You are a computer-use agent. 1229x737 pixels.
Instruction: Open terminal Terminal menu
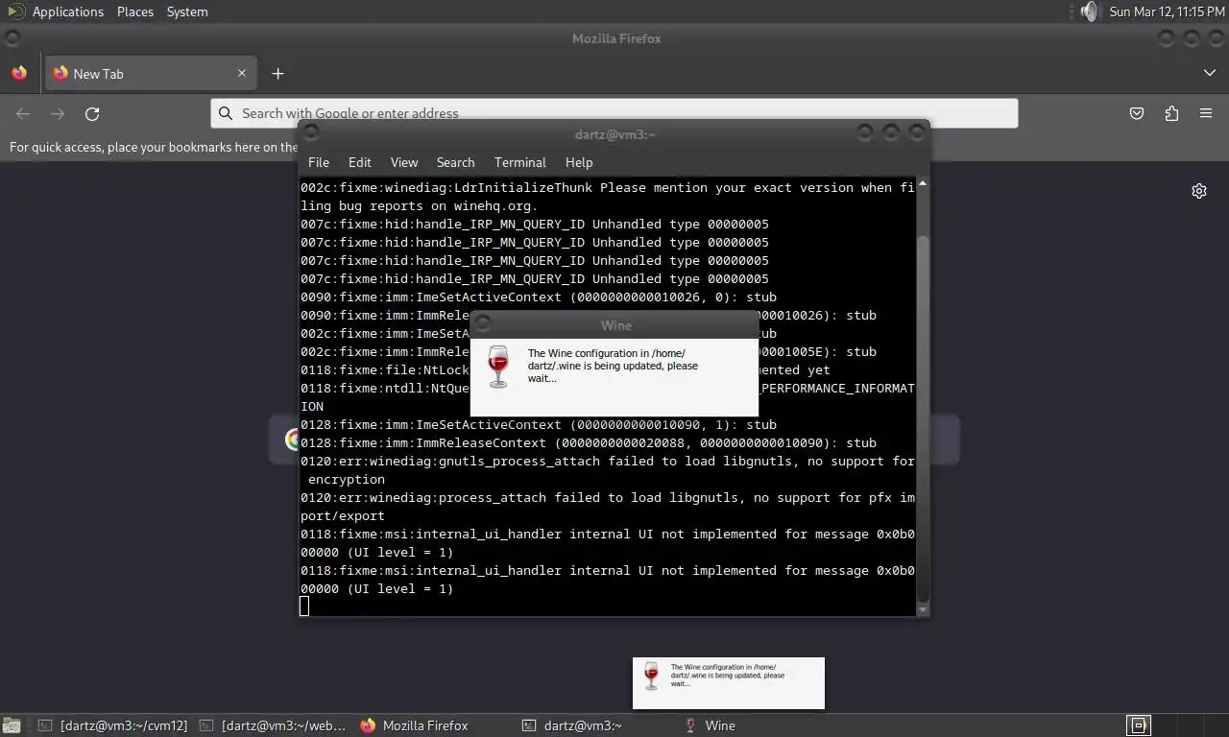(x=520, y=162)
